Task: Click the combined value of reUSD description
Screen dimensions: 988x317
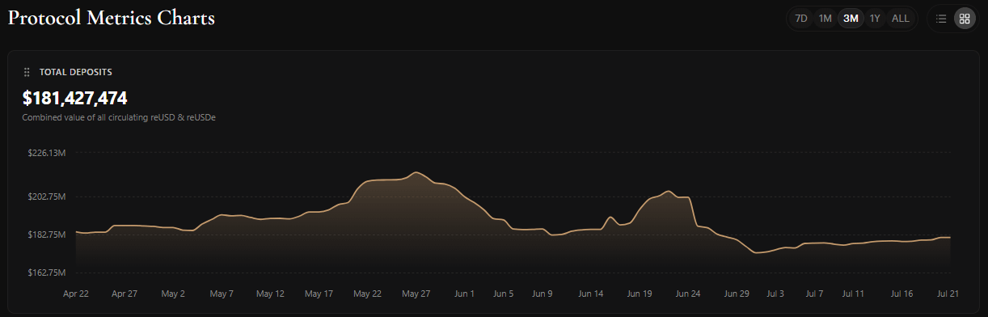Action: [119, 117]
